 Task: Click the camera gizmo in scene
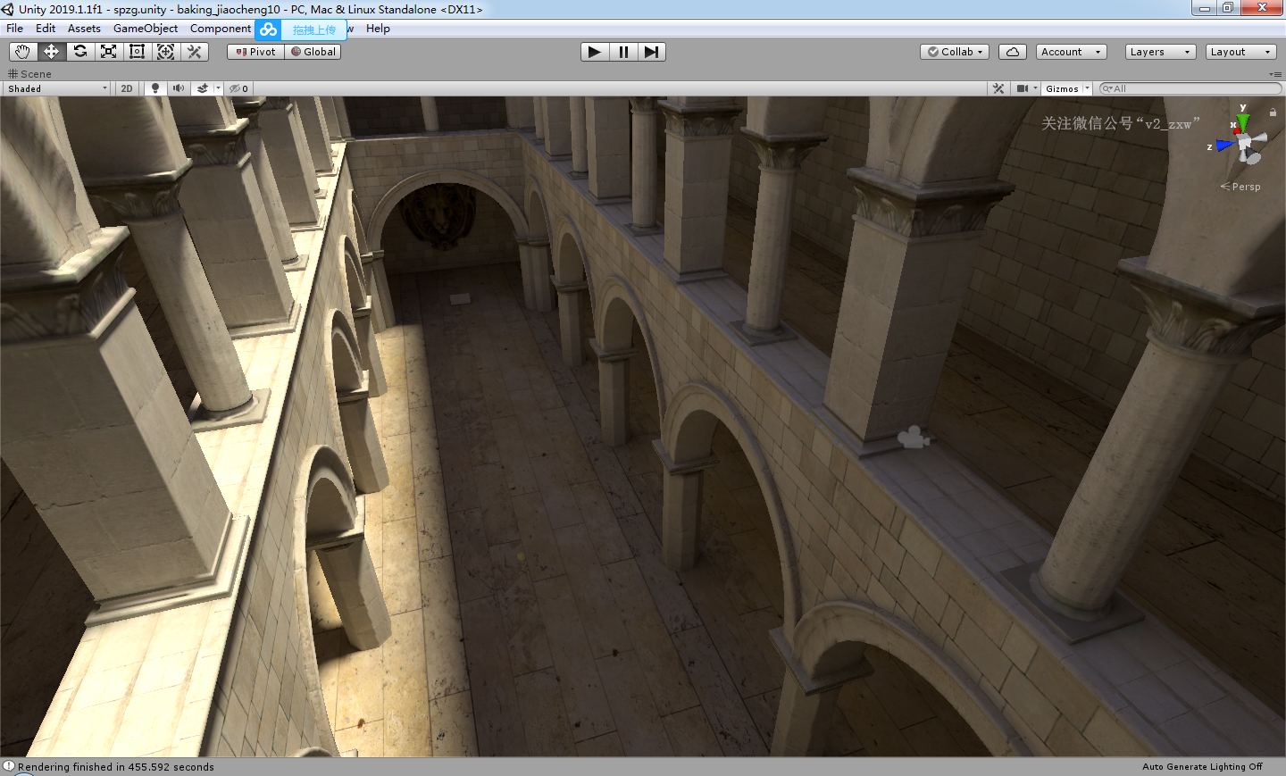click(x=913, y=438)
